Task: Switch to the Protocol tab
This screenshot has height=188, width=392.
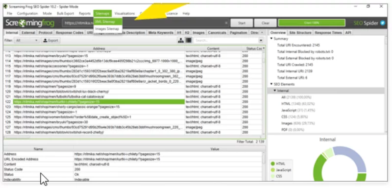Action: click(46, 33)
